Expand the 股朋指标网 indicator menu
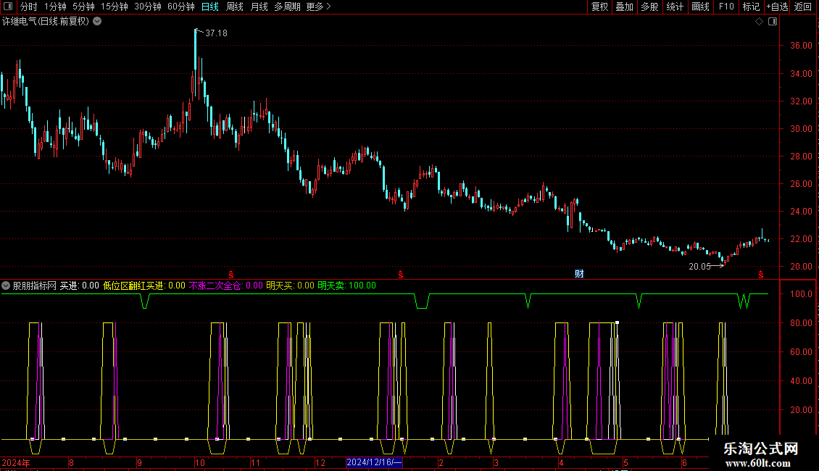819x471 pixels. tap(6, 285)
